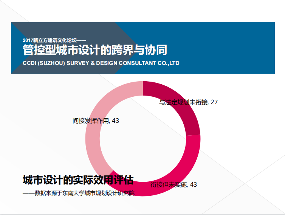
Task: Click the data source note '数据来源于东南大学城市规划设计研究院'
Action: (85, 193)
